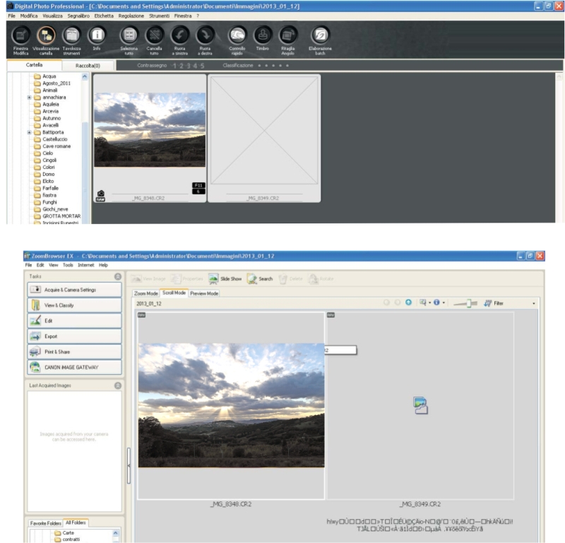Click the blue info icon in ZoomBrowser
The width and height of the screenshot is (565, 543).
[x=436, y=303]
